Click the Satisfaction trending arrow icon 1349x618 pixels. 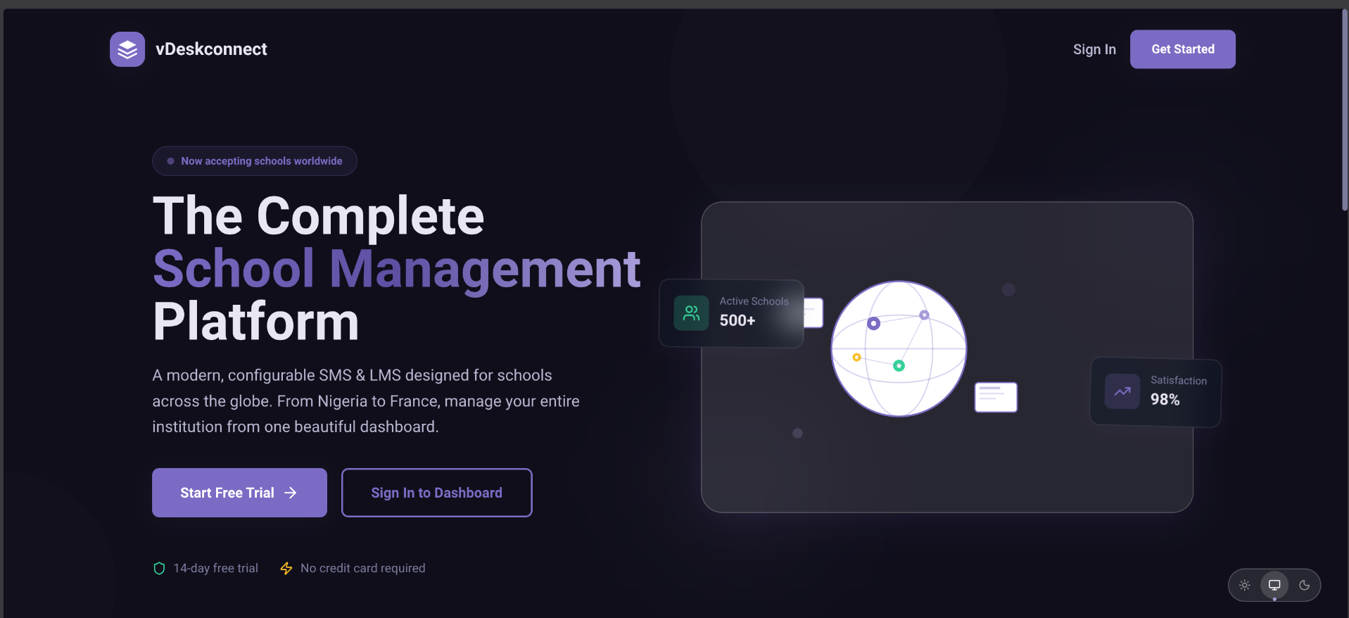point(1122,391)
